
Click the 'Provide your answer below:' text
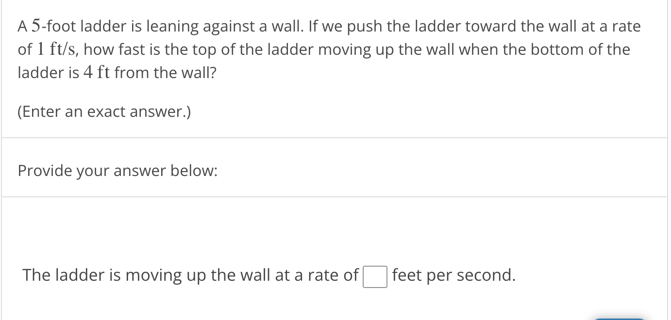[x=117, y=171]
